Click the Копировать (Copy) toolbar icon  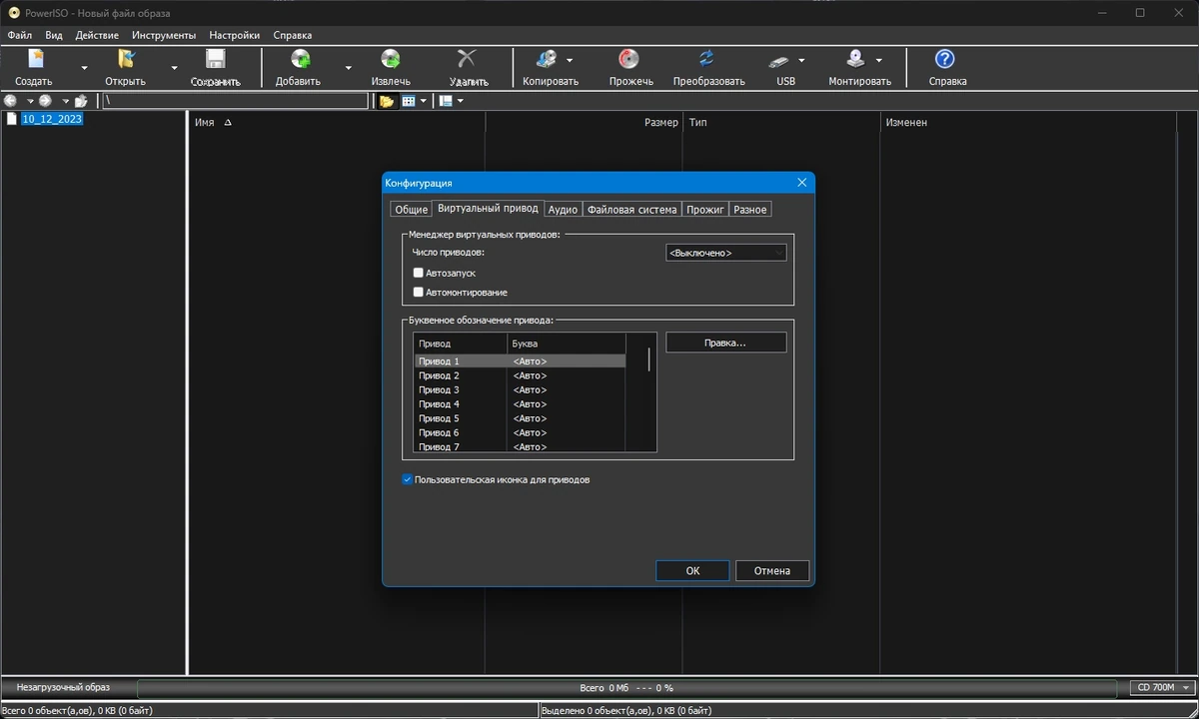(x=546, y=59)
